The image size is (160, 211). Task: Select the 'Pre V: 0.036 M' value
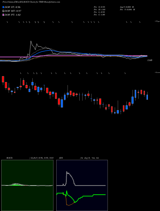(128, 10)
